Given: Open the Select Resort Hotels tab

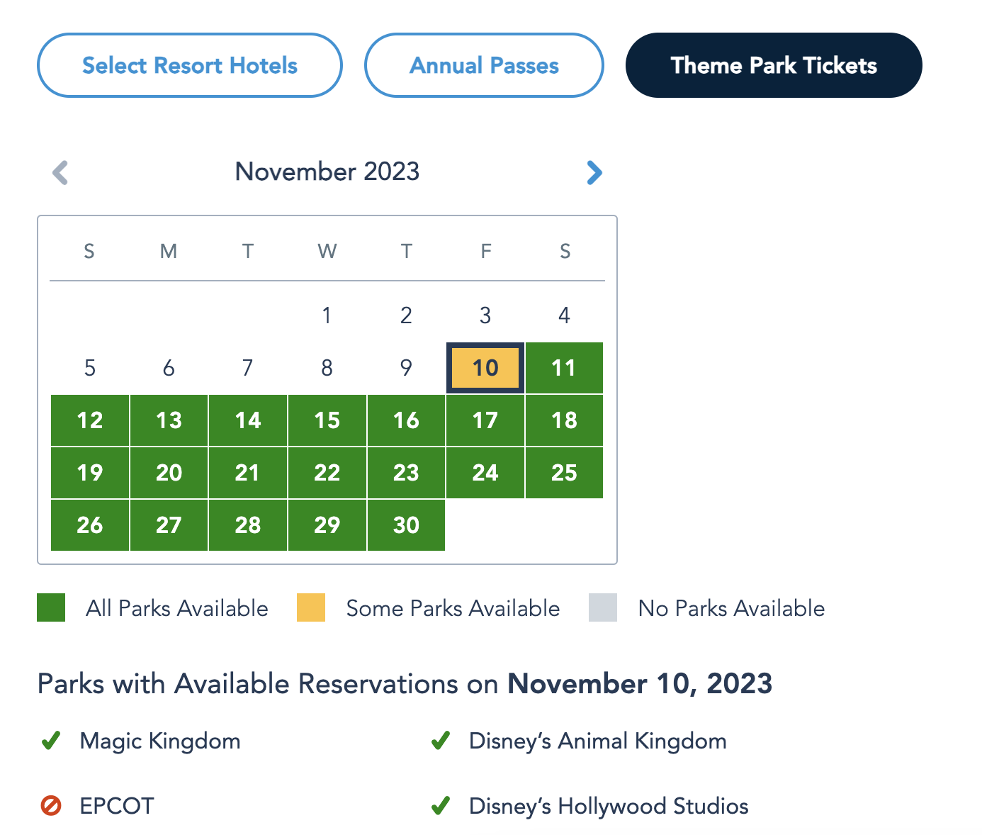Looking at the screenshot, I should click(190, 65).
